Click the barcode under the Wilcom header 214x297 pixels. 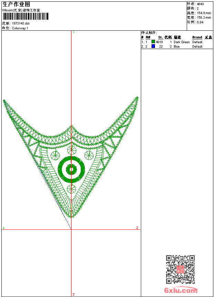26,16
